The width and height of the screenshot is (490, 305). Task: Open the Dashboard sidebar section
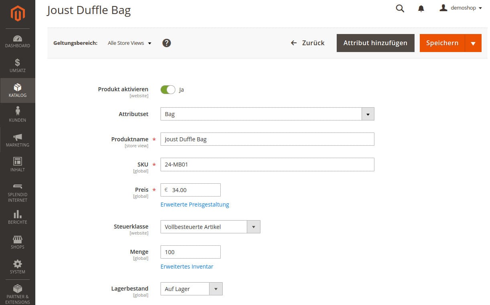pyautogui.click(x=18, y=42)
